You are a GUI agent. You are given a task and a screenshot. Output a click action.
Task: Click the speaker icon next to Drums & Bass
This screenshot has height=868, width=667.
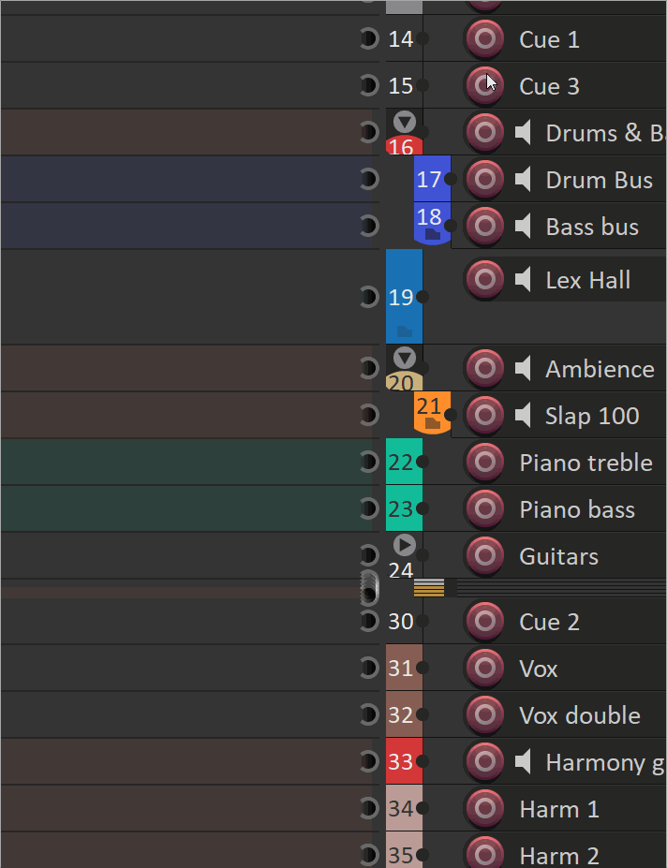point(525,133)
